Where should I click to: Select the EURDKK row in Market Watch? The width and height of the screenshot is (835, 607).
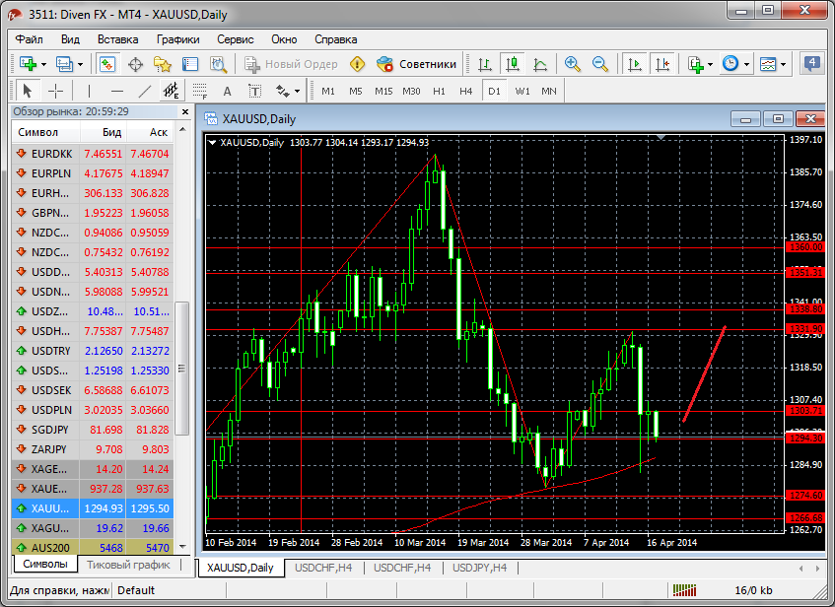point(93,154)
